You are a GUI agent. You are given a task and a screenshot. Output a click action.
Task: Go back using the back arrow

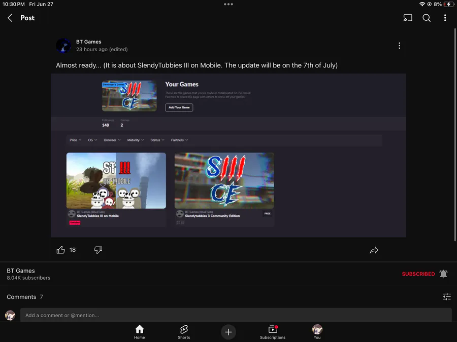click(x=10, y=18)
